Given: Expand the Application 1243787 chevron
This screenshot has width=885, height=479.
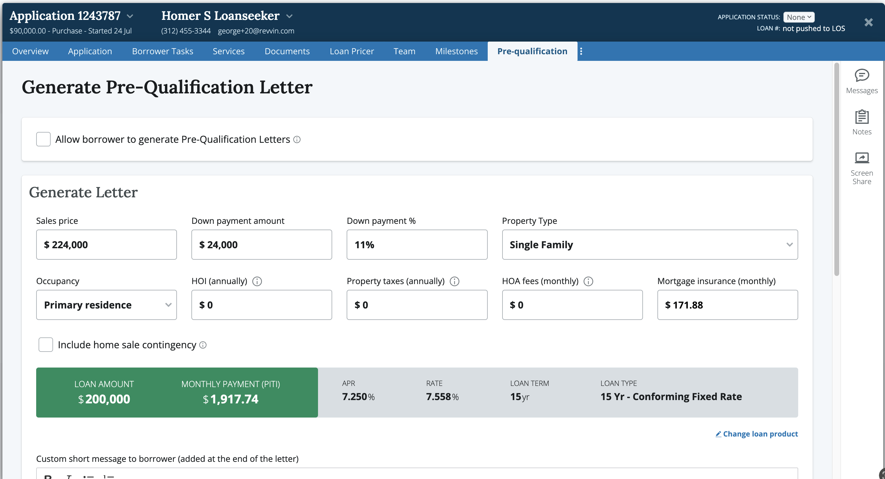Looking at the screenshot, I should pyautogui.click(x=130, y=16).
